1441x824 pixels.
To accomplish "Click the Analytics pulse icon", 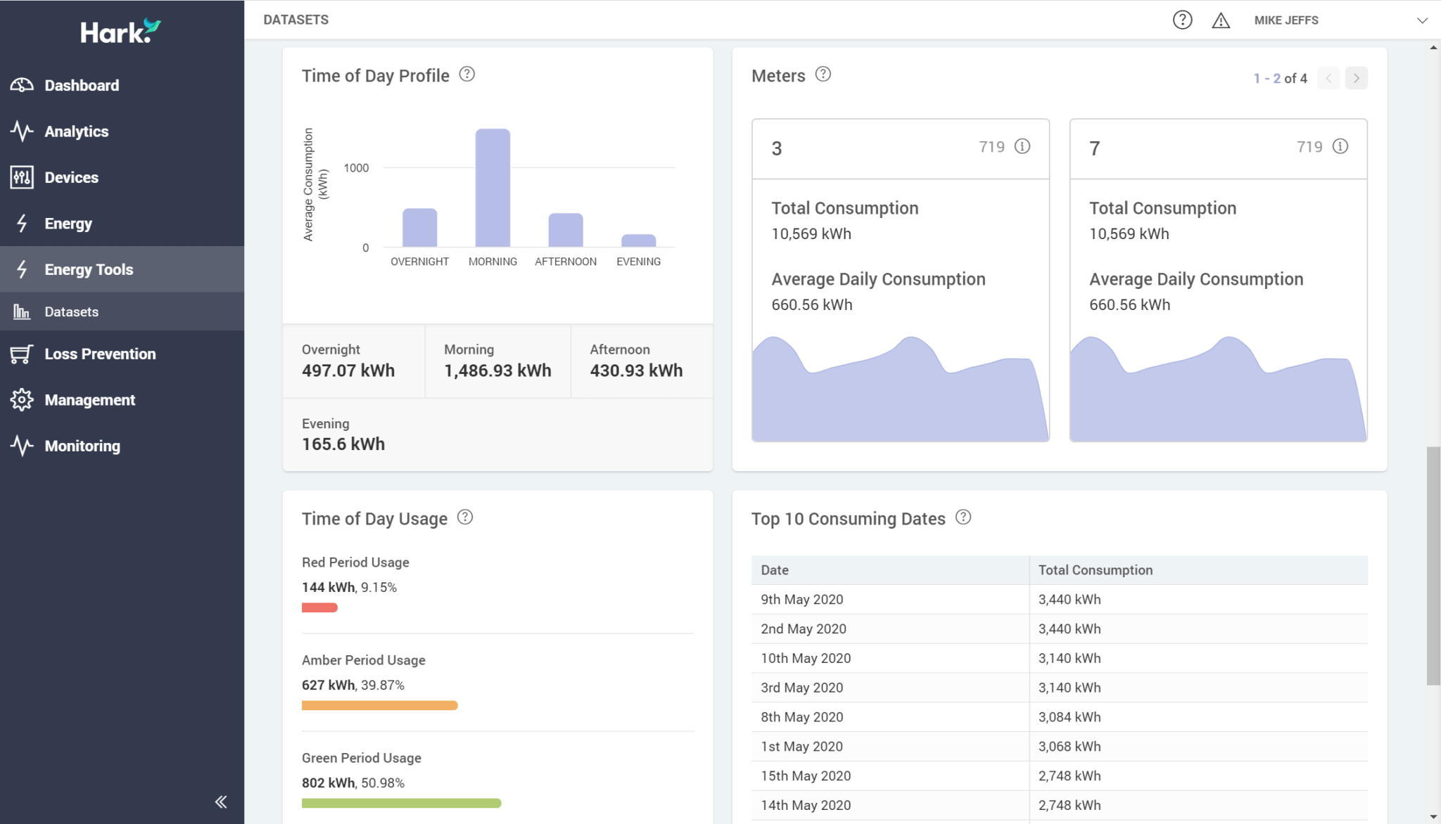I will [x=22, y=131].
